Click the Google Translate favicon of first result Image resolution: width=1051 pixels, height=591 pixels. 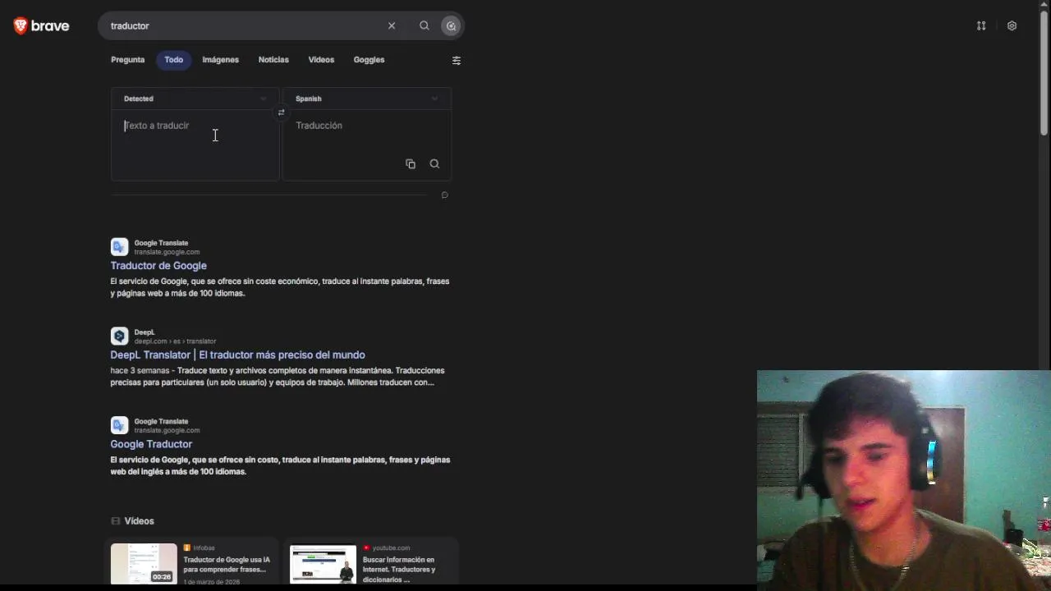pos(119,247)
